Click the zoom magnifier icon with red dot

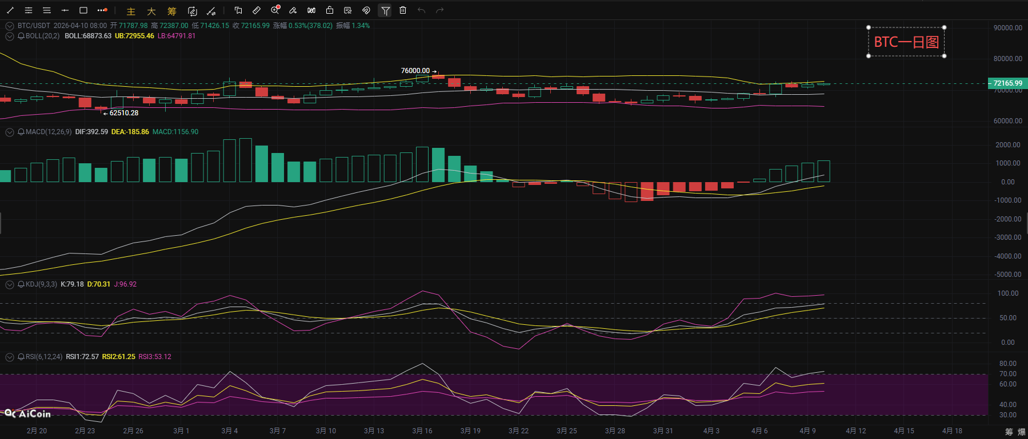tap(275, 10)
